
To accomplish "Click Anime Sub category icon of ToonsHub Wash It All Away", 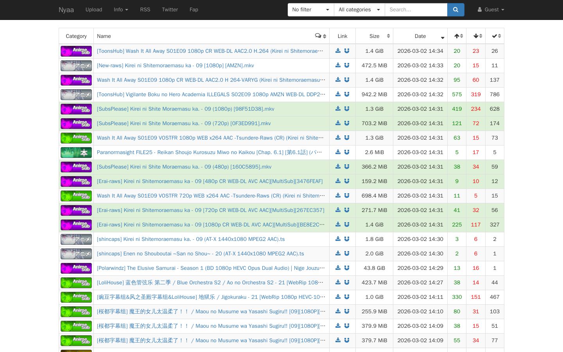I will click(76, 51).
